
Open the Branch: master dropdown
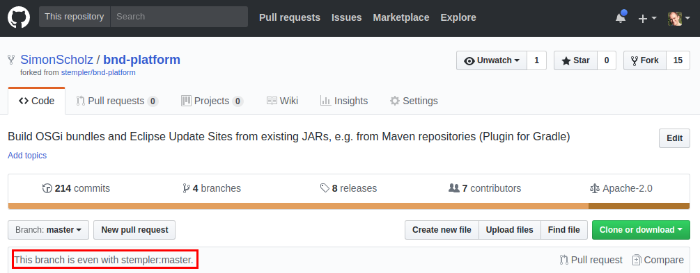coord(48,230)
